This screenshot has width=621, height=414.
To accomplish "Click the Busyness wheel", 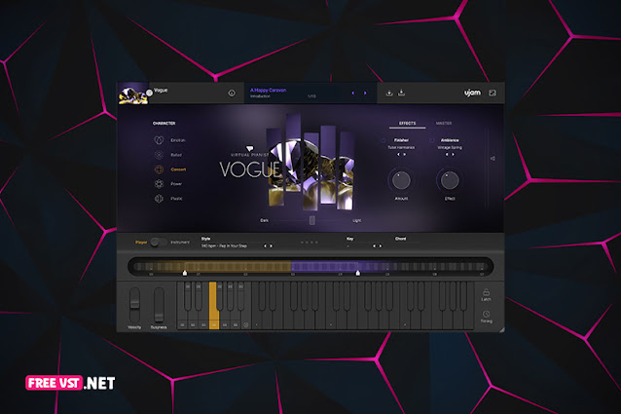I will pos(159,304).
